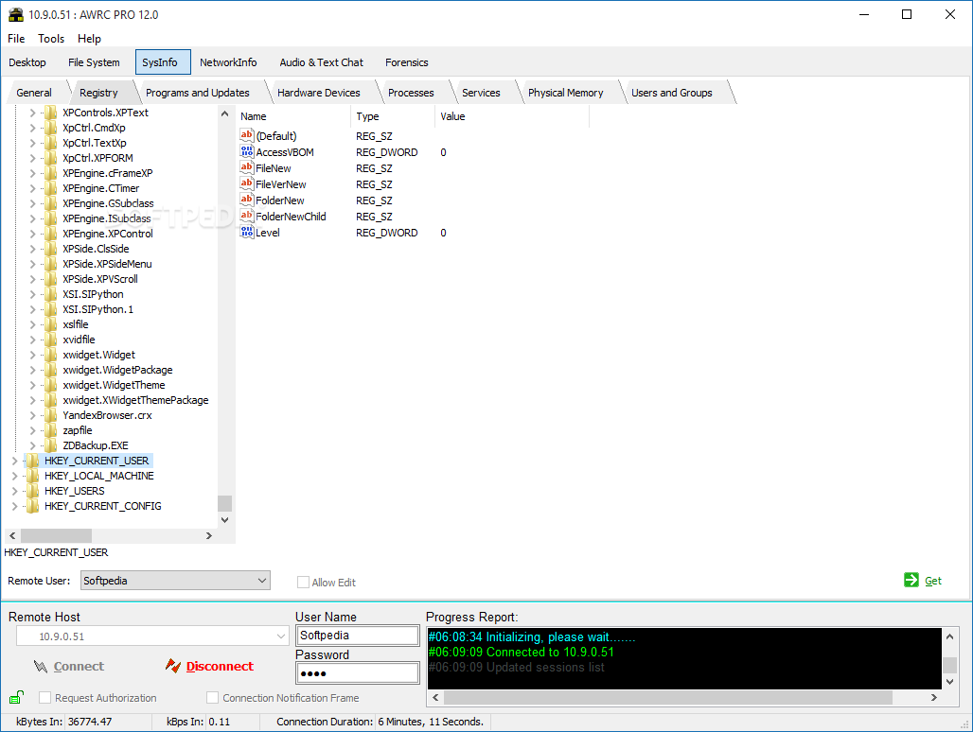Screen dimensions: 973x732
Task: Open the Audio & Text Chat tab
Action: coord(321,62)
